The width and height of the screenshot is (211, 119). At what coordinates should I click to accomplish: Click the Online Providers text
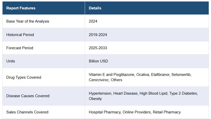coord(137,112)
